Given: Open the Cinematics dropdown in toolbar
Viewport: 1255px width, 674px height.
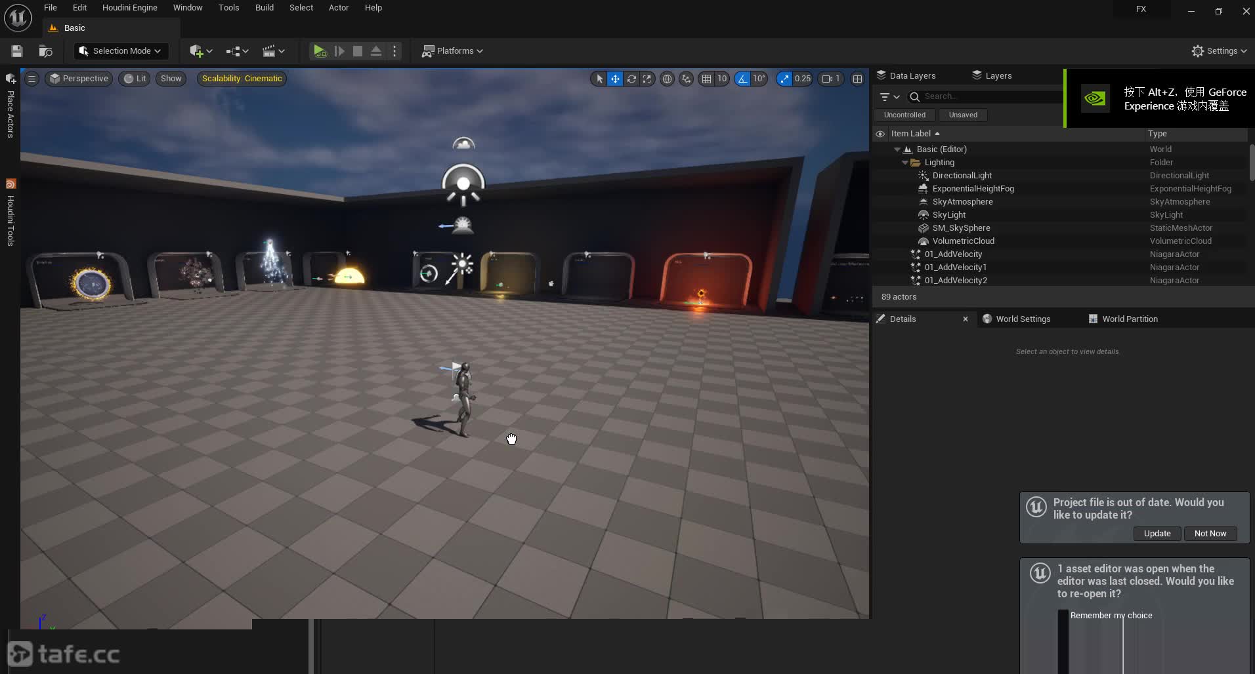Looking at the screenshot, I should (274, 51).
